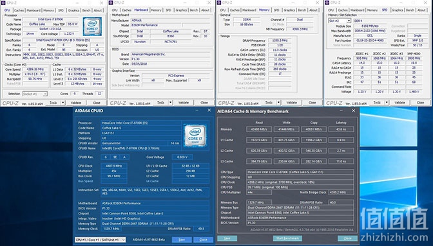Image resolution: width=433 pixels, height=246 pixels.
Task: Open Tools dropdown arrow in the SPD CPU-Z window
Action: (387, 103)
